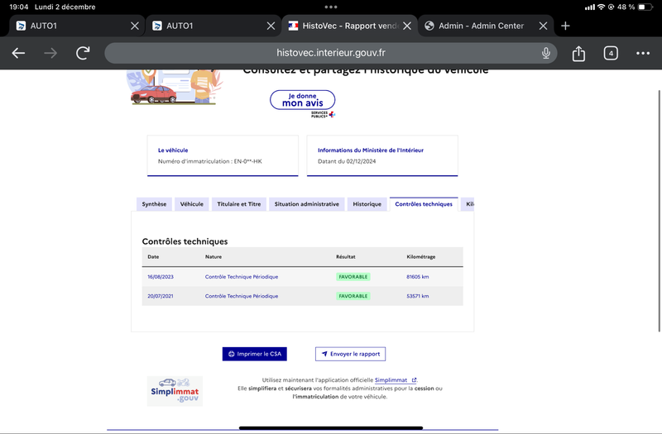Reload the HistoVec page

[83, 53]
